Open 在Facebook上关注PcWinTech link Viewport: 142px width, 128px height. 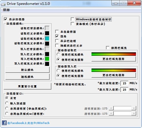(x=28, y=123)
